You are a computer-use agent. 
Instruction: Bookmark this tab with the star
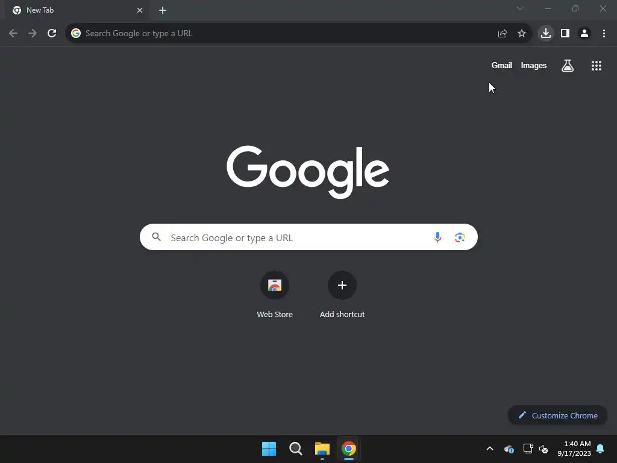coord(522,34)
